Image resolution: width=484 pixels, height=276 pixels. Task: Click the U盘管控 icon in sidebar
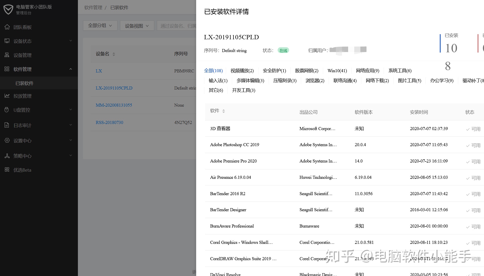(7, 110)
